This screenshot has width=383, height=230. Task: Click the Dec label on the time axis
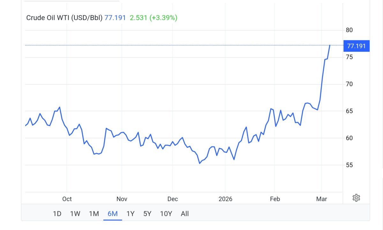[172, 199]
